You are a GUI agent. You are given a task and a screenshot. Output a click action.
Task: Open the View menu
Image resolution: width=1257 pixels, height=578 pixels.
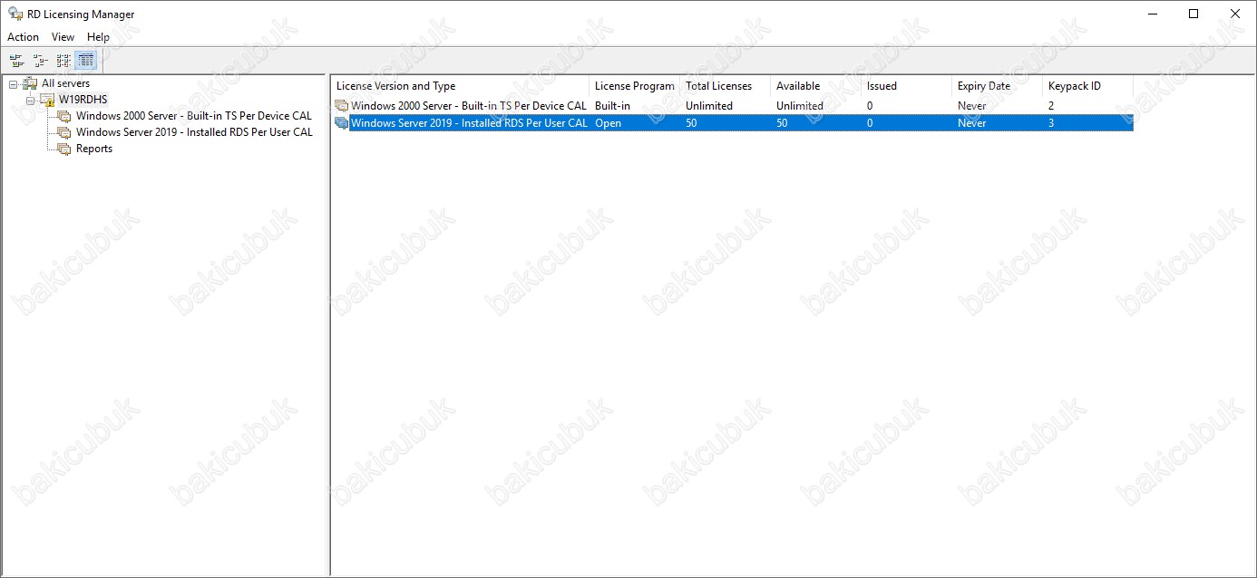[x=63, y=37]
